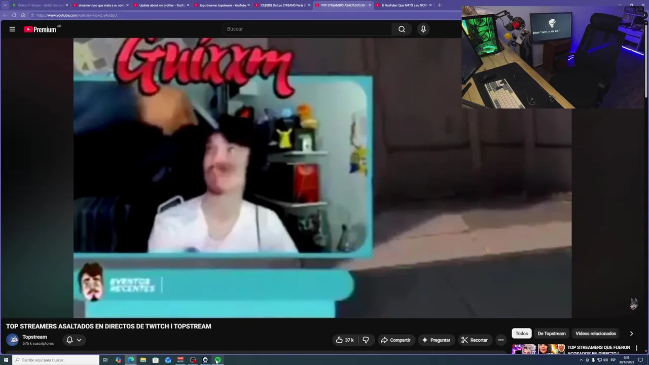Close the ICEBERG De Los STREAMS tab
This screenshot has height=365, width=649.
tap(309, 5)
